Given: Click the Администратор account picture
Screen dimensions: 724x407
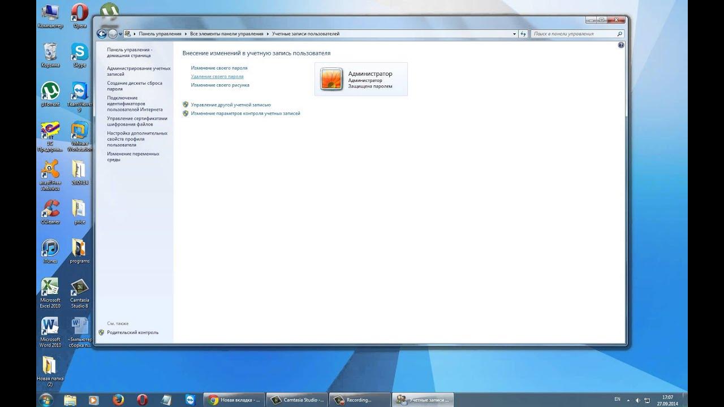Looking at the screenshot, I should point(331,79).
